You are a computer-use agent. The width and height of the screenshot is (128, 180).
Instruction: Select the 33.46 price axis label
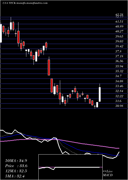pyautogui.click(x=119, y=86)
